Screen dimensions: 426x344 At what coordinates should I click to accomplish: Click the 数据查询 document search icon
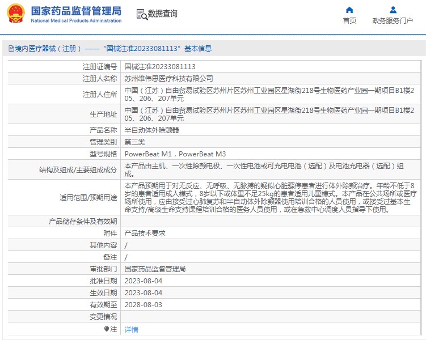[141, 14]
